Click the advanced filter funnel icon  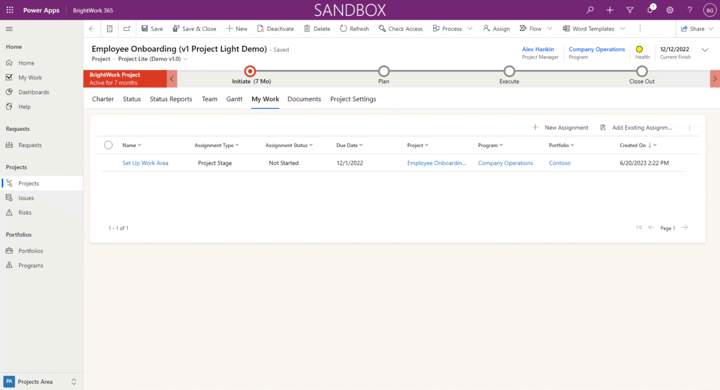[630, 10]
